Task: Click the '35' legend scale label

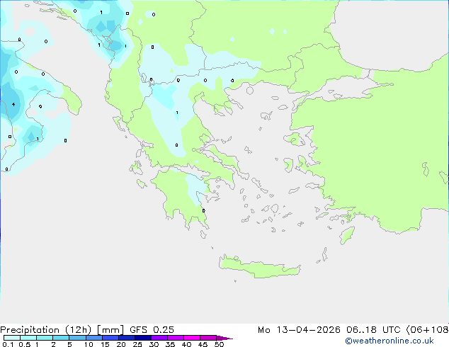Action: [170, 344]
